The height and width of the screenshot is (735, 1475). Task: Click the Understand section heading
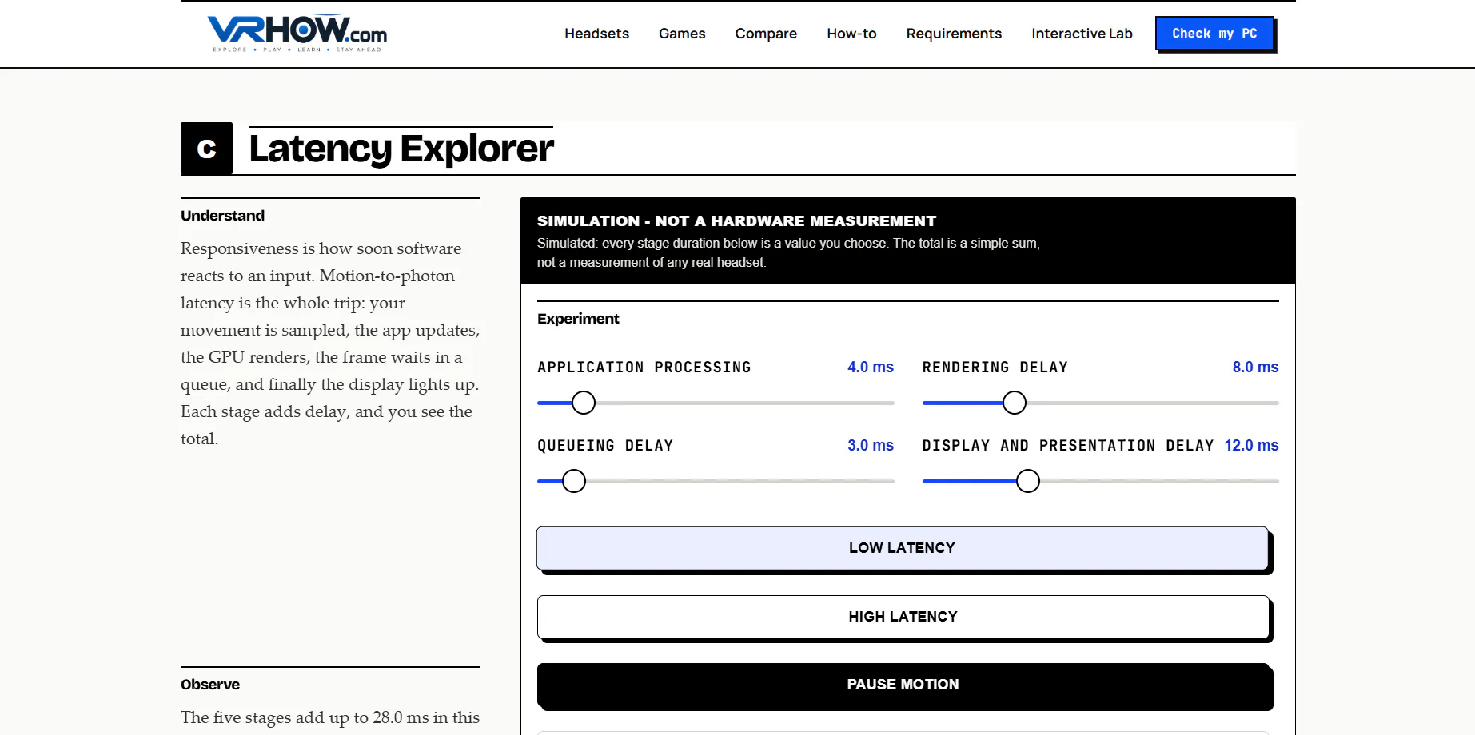(x=222, y=216)
